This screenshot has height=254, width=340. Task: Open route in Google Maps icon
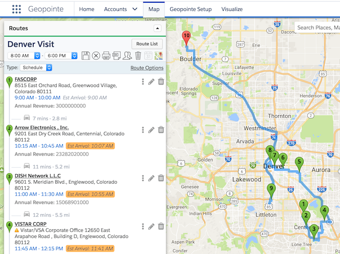pos(159,56)
